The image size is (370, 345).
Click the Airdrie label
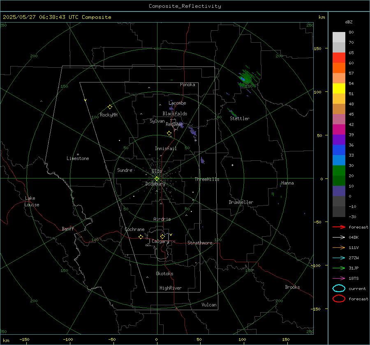(162, 219)
